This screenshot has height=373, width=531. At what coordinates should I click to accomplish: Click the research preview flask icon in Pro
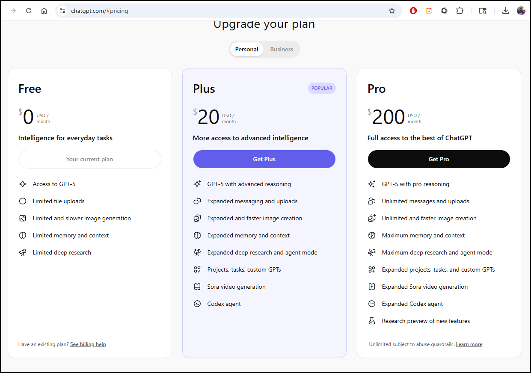click(x=372, y=321)
